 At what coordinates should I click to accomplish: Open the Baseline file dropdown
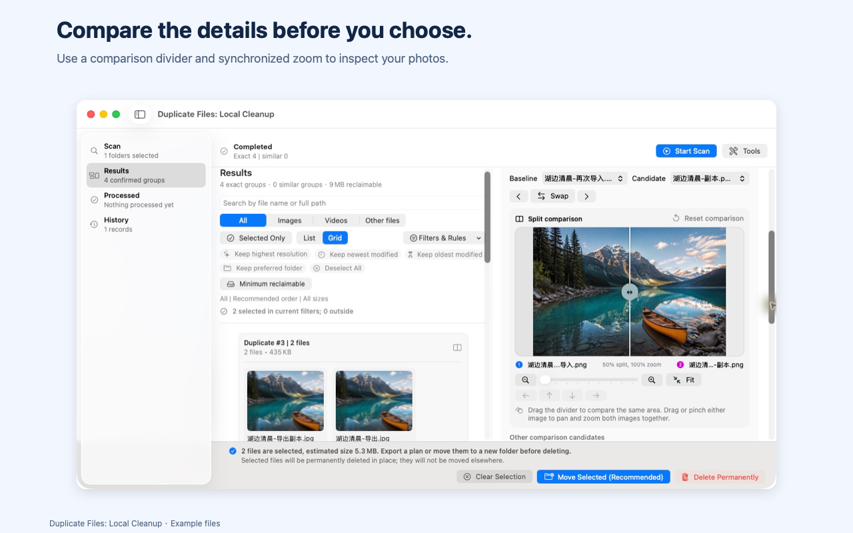584,179
